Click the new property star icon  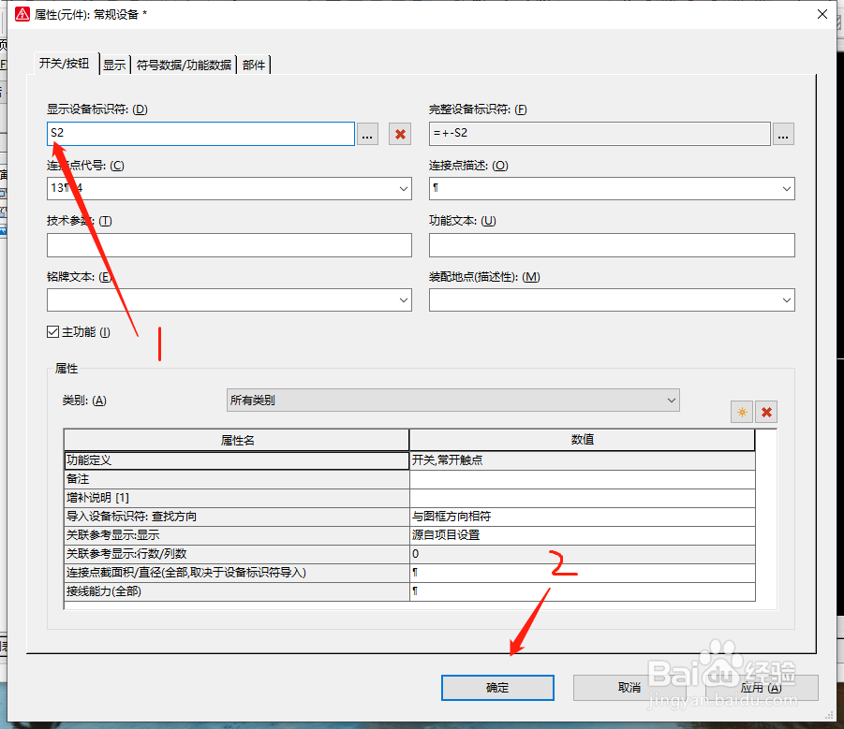742,413
